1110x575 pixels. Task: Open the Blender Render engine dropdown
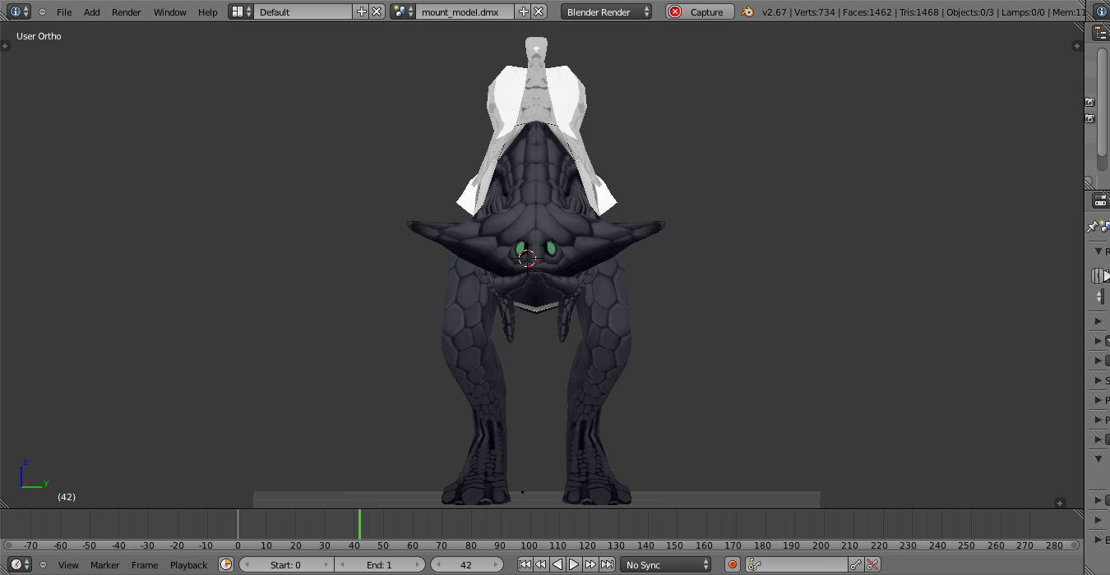608,11
